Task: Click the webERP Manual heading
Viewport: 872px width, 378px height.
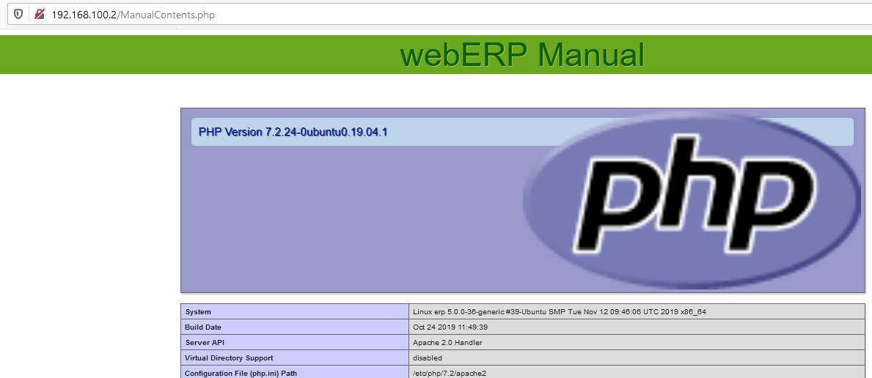Action: [x=521, y=54]
